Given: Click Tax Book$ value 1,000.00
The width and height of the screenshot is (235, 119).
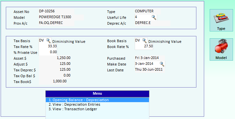Looking at the screenshot, I should pos(60,81).
